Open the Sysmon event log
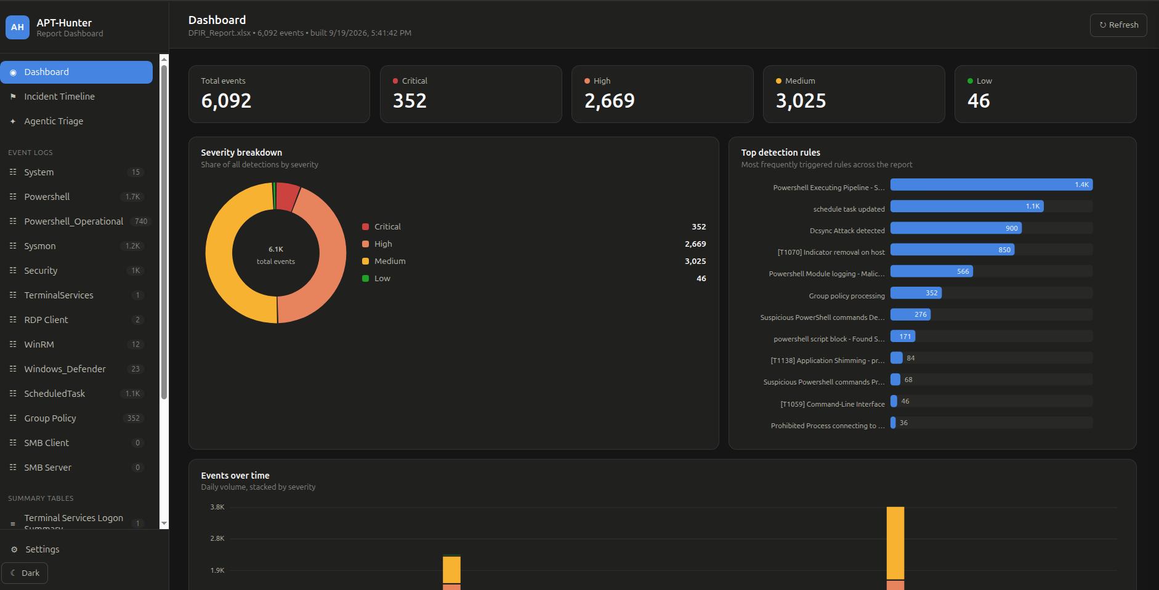 click(x=76, y=246)
